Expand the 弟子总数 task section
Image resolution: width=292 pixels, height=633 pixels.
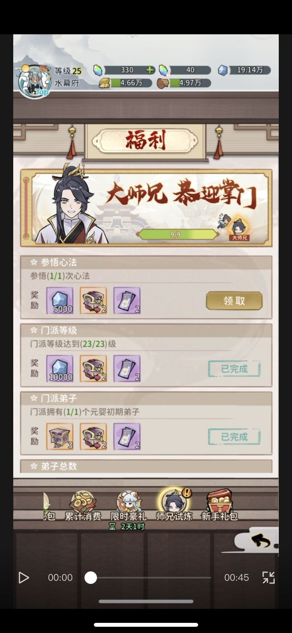click(146, 466)
